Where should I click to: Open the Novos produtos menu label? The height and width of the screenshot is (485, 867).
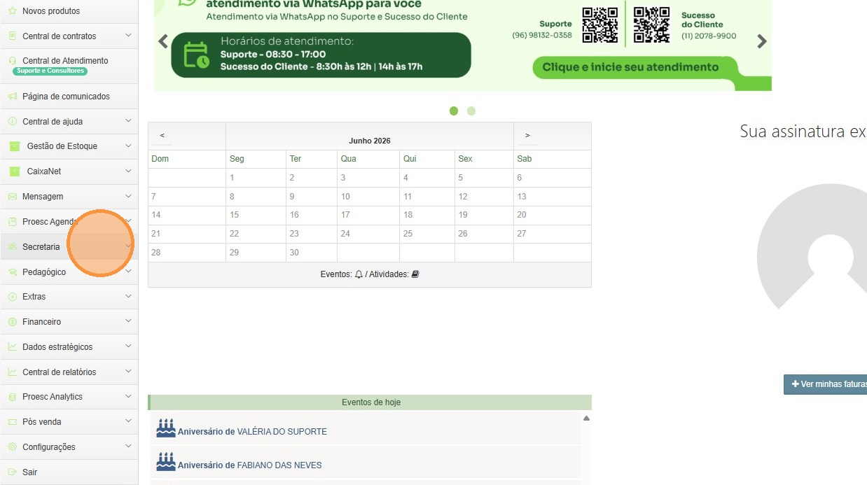tap(51, 11)
